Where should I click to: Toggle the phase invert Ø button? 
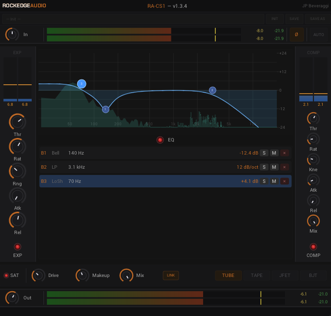(296, 34)
